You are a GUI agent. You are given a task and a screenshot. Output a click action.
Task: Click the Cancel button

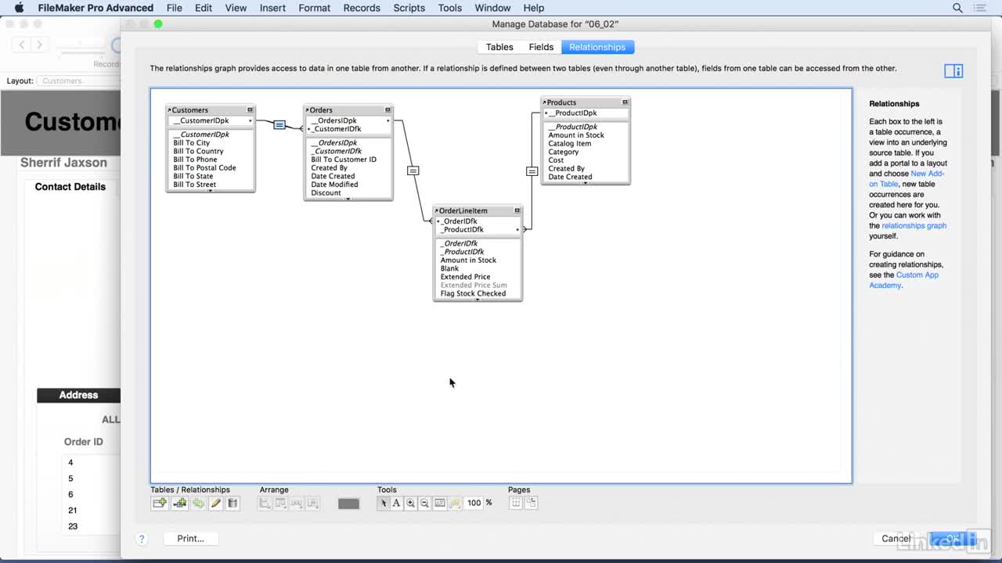point(896,539)
